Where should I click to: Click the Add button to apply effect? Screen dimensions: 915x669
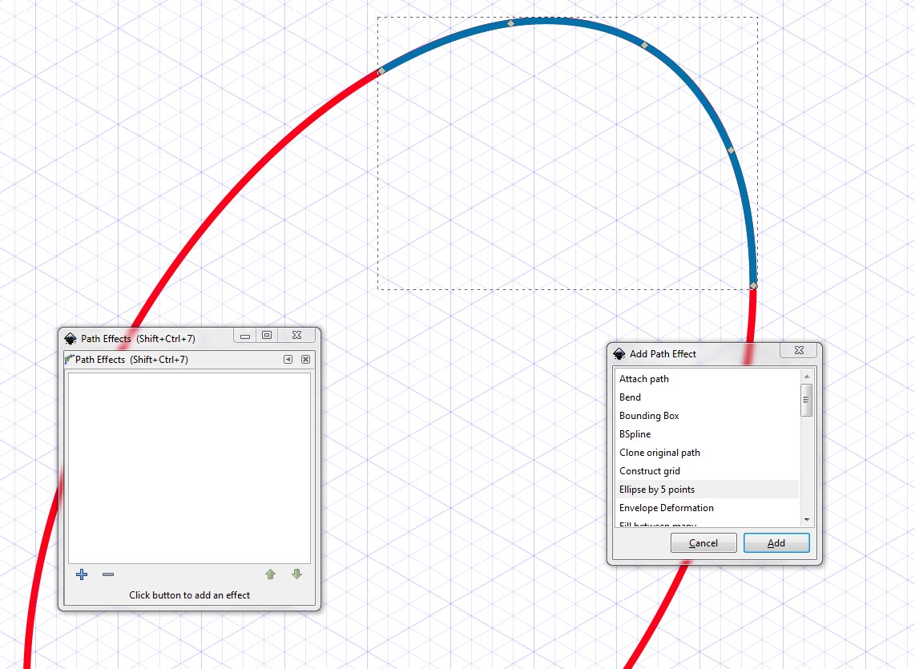click(x=776, y=543)
